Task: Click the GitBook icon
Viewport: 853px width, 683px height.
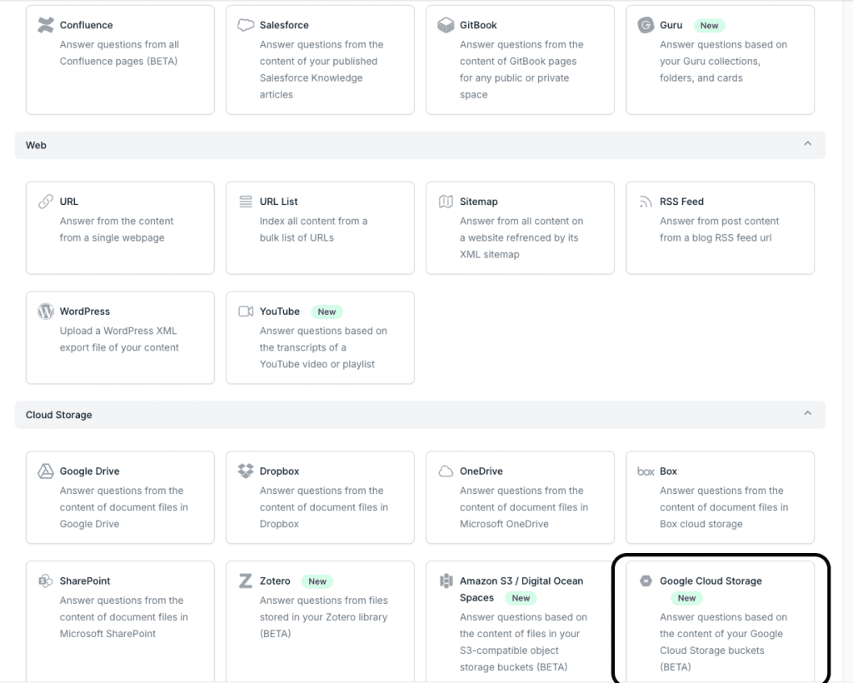Action: click(x=446, y=25)
